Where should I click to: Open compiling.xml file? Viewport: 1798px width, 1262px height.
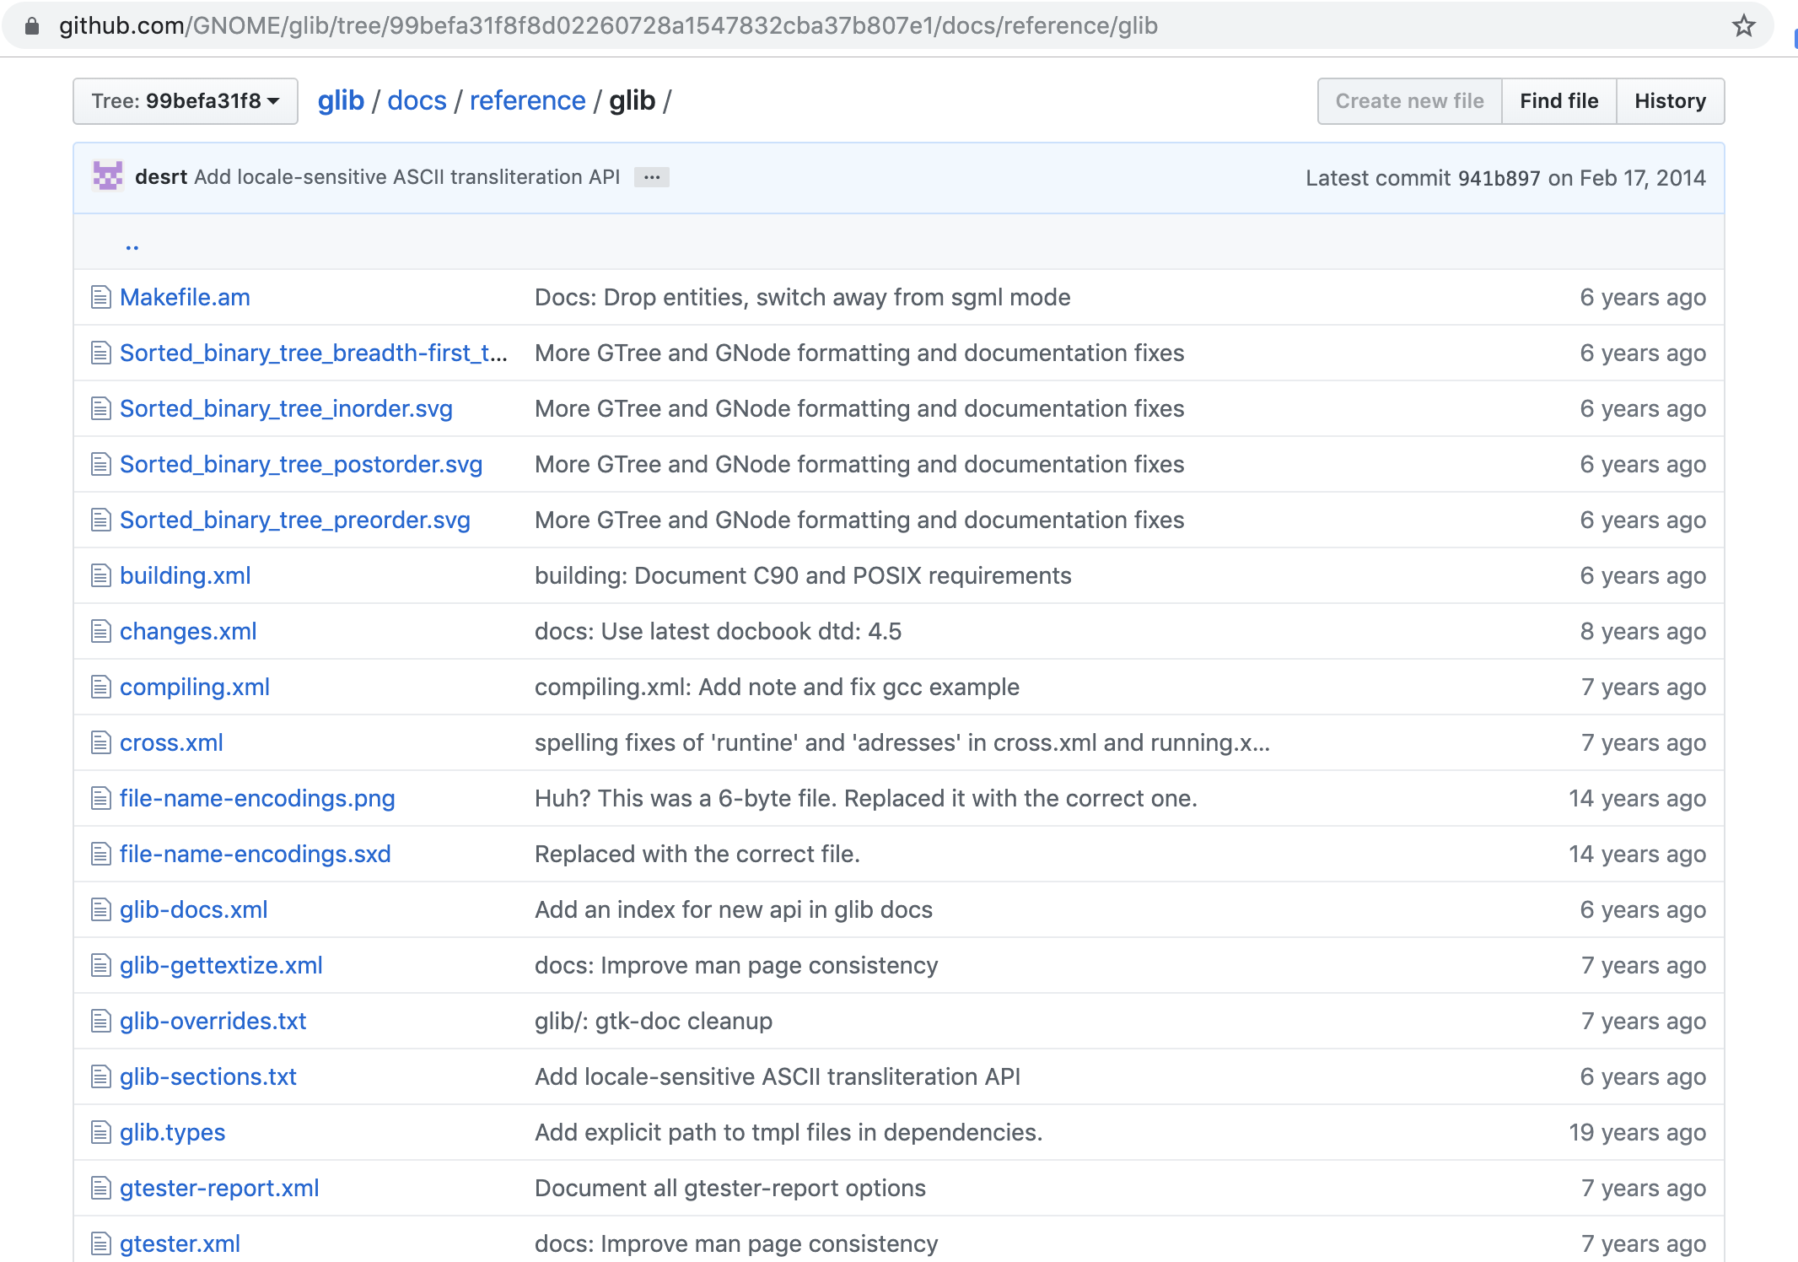tap(195, 688)
